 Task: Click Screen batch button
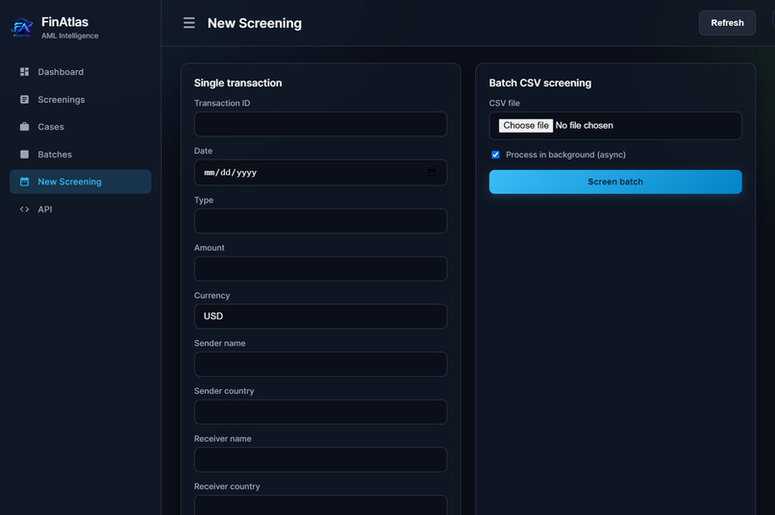pyautogui.click(x=615, y=182)
